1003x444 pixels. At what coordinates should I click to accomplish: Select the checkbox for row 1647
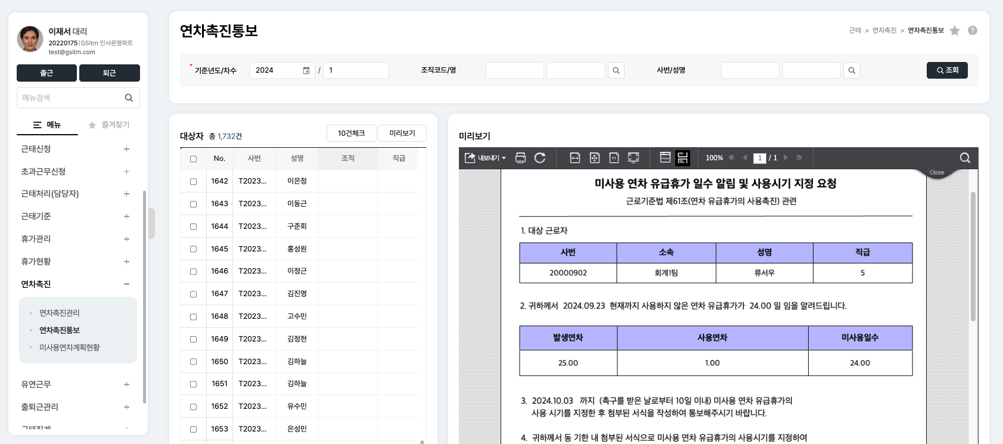[x=193, y=294]
